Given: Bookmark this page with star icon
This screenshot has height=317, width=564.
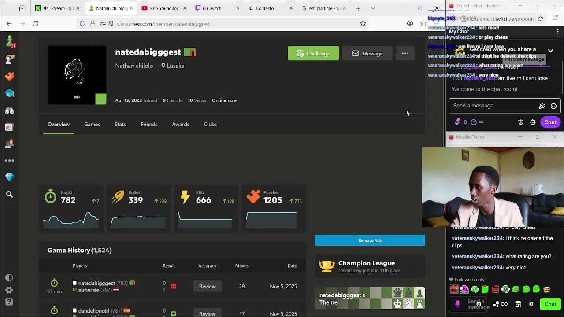Looking at the screenshot, I should click(363, 24).
